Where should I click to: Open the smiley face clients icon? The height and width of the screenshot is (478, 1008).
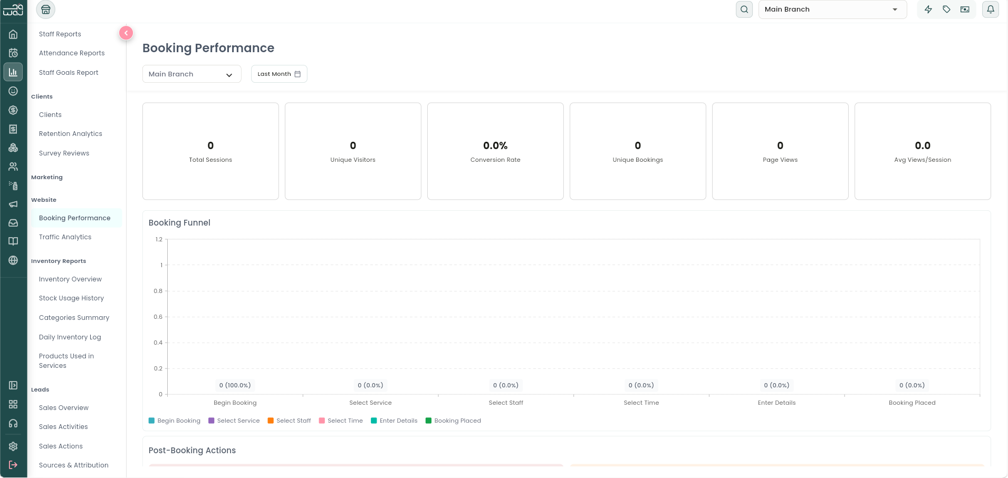pyautogui.click(x=13, y=91)
